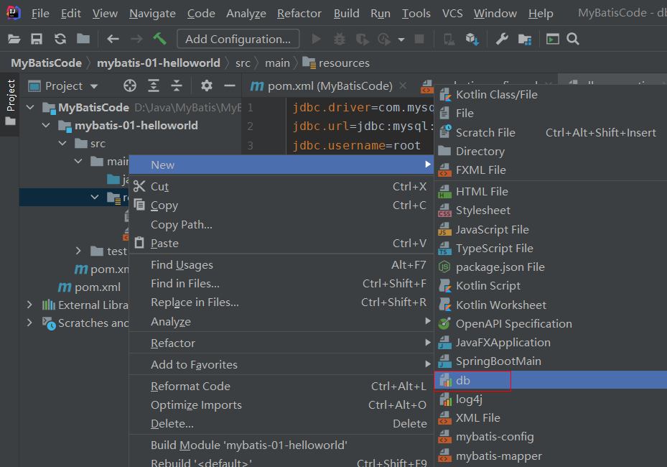667x467 pixels.
Task: Click the Search Everywhere magnifier icon
Action: click(573, 40)
